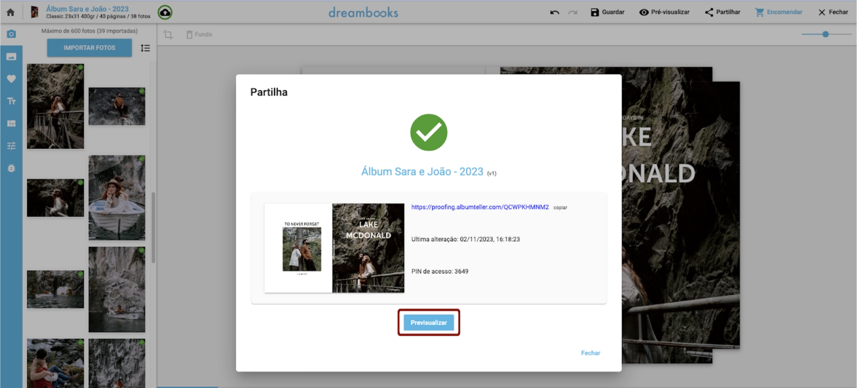The height and width of the screenshot is (388, 857).
Task: Adjust the zoom slider handle
Action: click(825, 34)
